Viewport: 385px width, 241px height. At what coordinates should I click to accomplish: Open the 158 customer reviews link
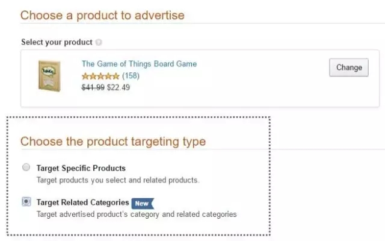(131, 76)
